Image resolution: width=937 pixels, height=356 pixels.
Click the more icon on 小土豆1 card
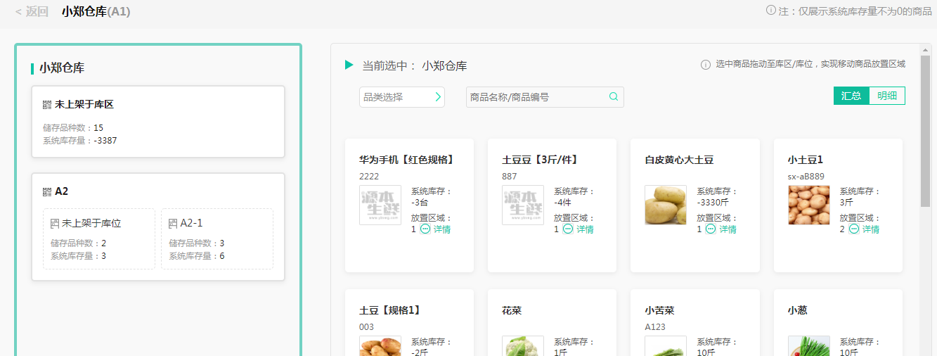(x=854, y=229)
